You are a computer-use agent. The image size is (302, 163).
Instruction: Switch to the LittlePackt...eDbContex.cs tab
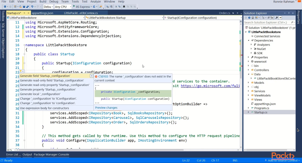click(81, 13)
